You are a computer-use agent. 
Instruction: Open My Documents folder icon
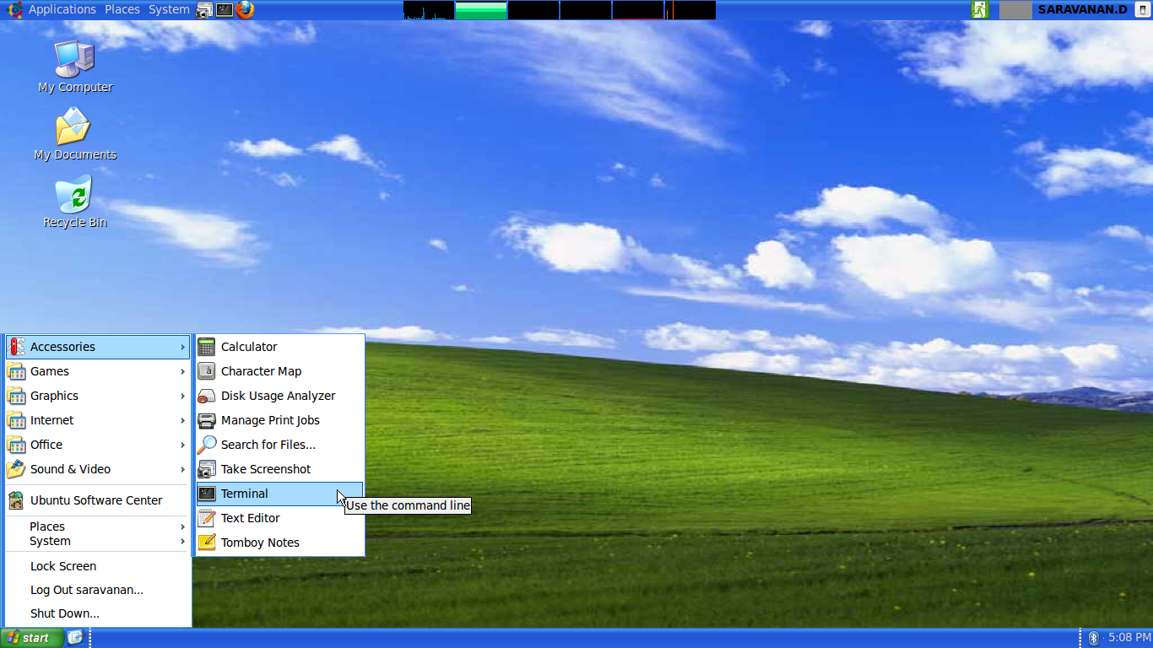(75, 134)
